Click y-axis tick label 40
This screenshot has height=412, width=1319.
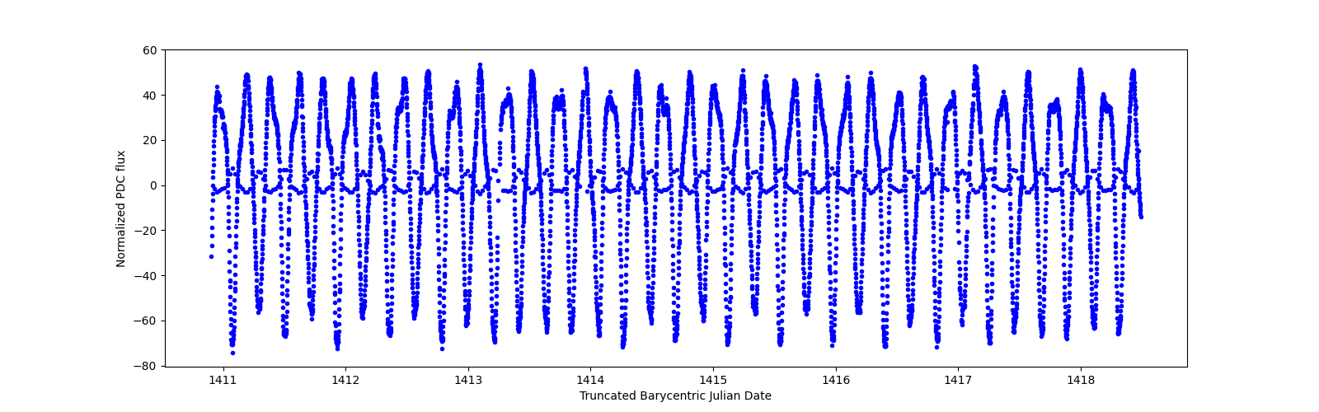[x=149, y=96]
